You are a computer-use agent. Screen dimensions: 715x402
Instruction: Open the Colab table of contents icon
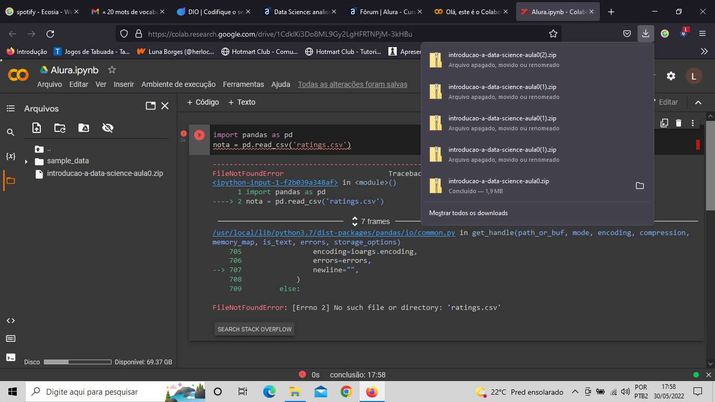tap(10, 108)
